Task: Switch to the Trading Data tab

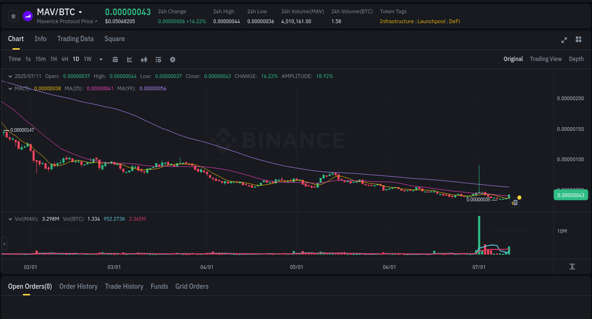Action: 75,39
